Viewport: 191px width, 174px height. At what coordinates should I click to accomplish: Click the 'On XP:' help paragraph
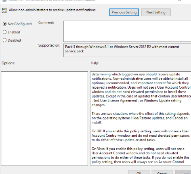(141, 136)
